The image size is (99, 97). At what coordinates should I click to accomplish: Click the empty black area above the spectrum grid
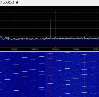pyautogui.click(x=49, y=8)
